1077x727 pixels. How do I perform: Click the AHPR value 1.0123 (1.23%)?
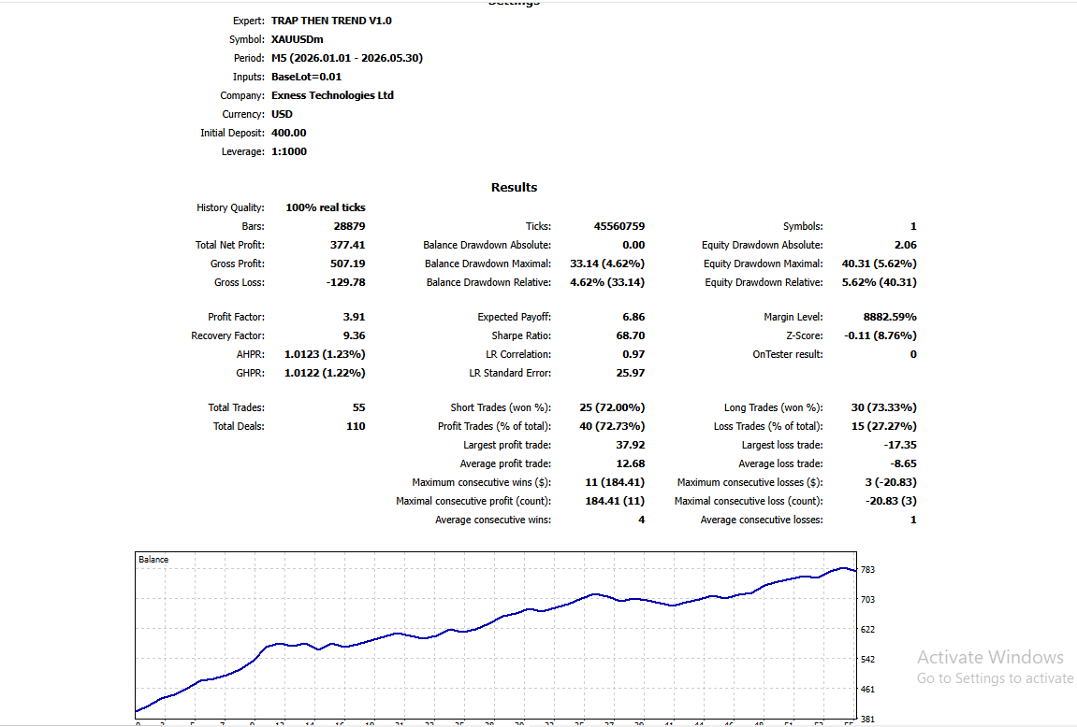325,354
